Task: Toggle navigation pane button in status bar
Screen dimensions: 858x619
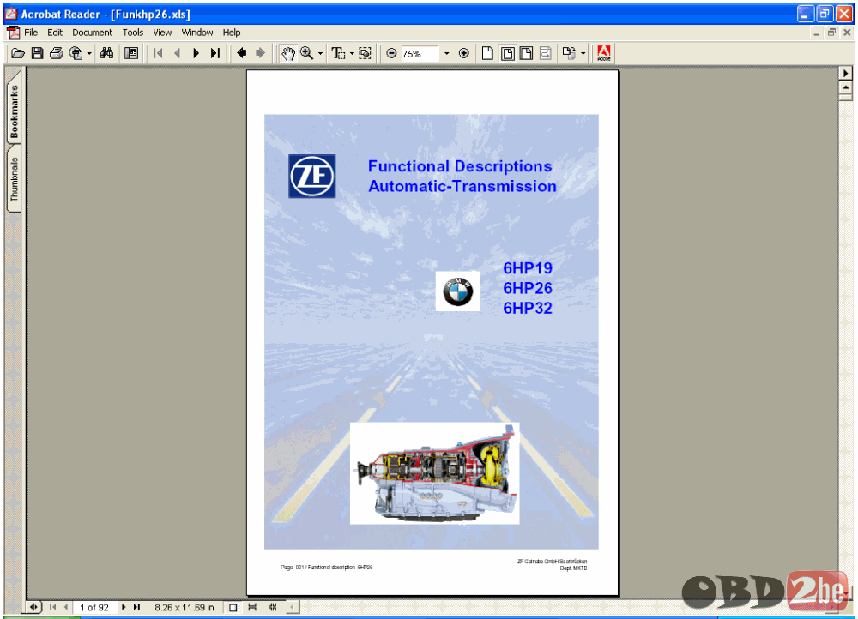Action: (x=33, y=607)
